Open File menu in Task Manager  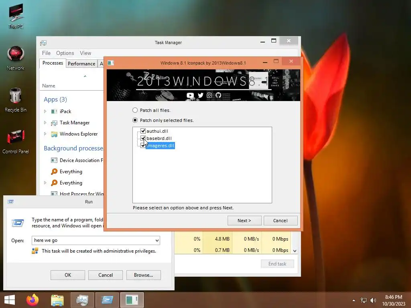46,53
